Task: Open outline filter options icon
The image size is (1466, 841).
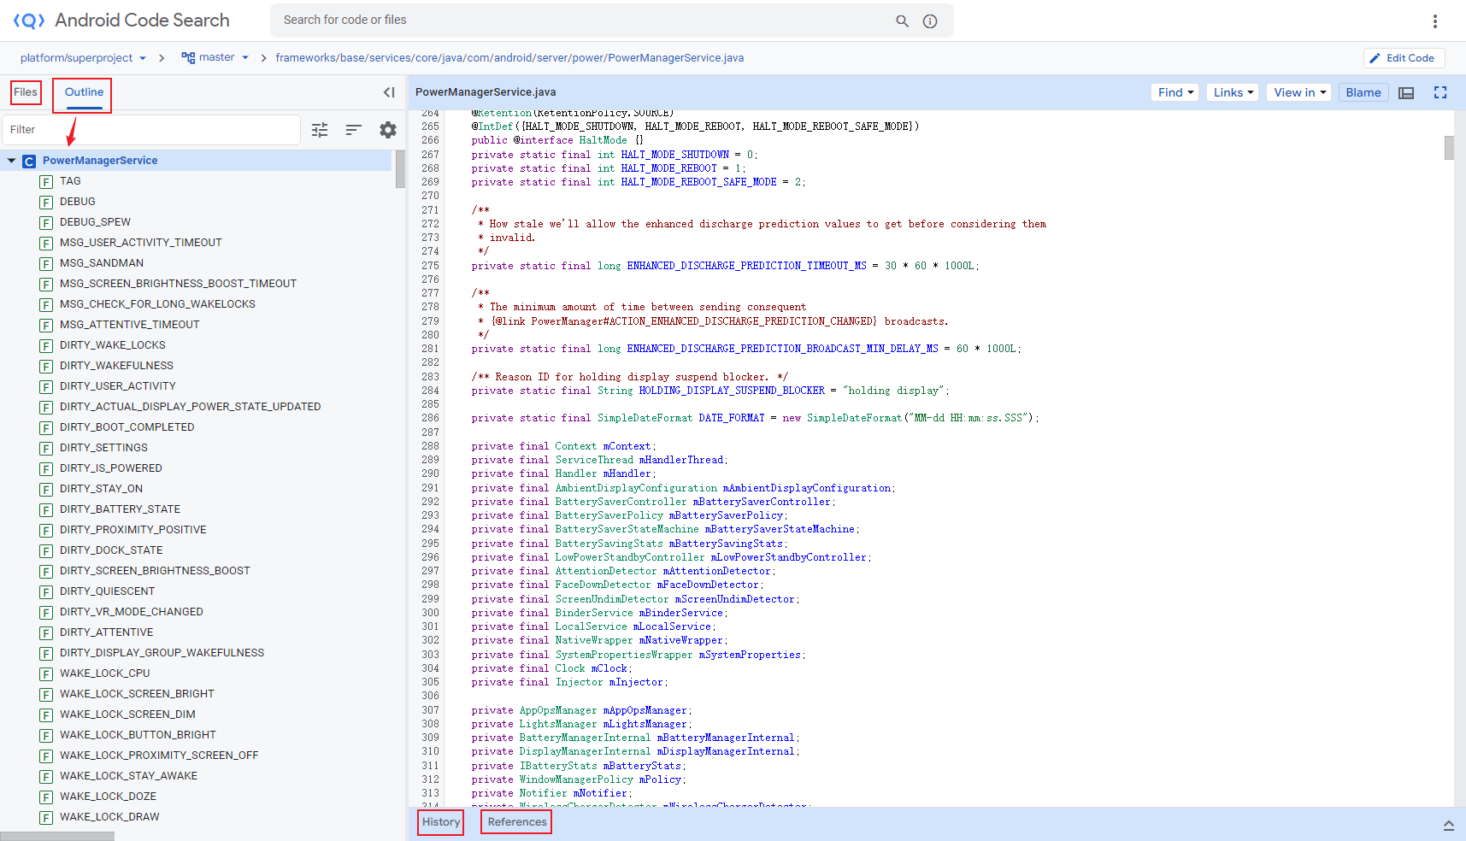Action: 320,130
